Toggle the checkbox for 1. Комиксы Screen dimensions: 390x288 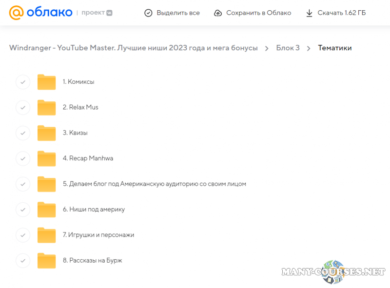coord(23,82)
